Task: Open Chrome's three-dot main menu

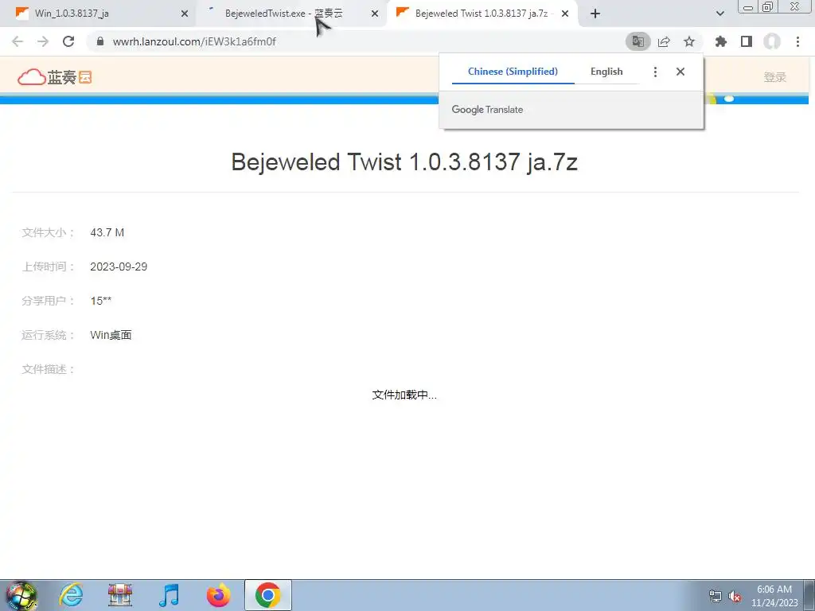Action: coord(797,41)
